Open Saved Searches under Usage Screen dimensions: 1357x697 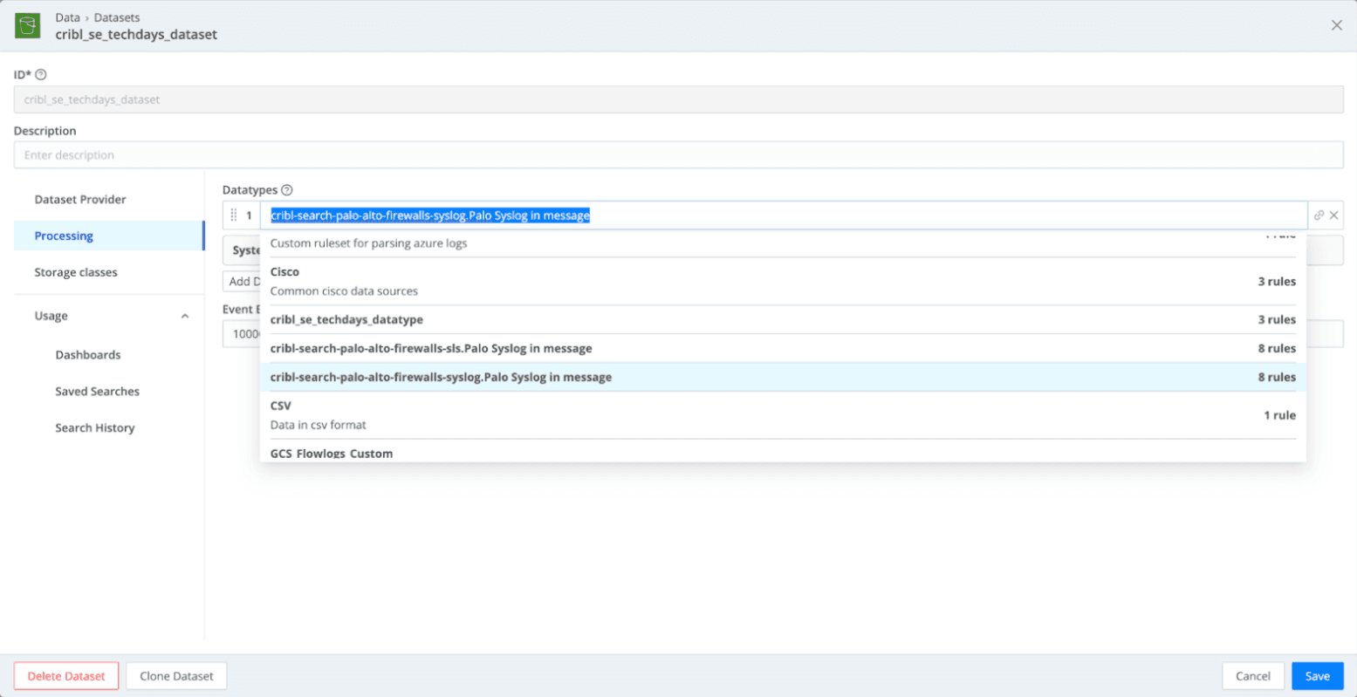[97, 392]
